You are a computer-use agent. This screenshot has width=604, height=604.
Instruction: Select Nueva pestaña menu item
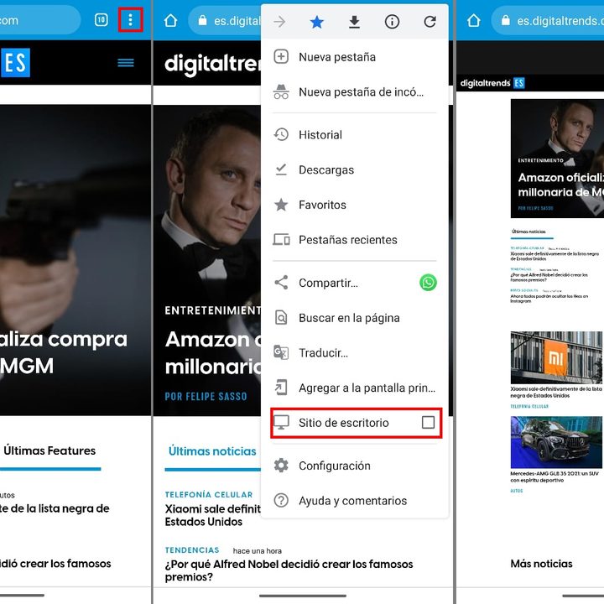tap(354, 57)
